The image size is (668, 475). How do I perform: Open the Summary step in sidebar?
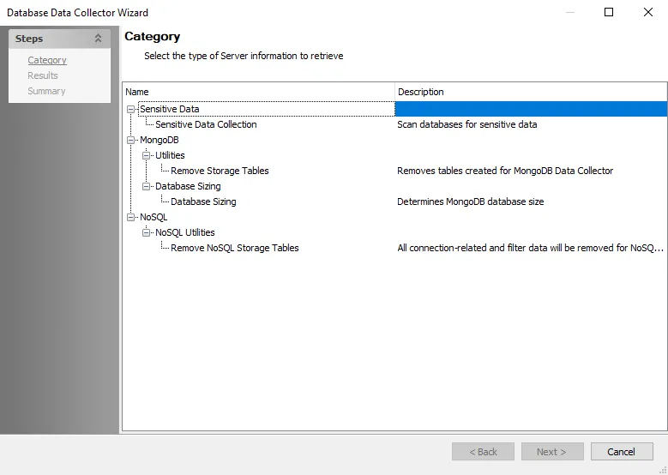tap(46, 91)
